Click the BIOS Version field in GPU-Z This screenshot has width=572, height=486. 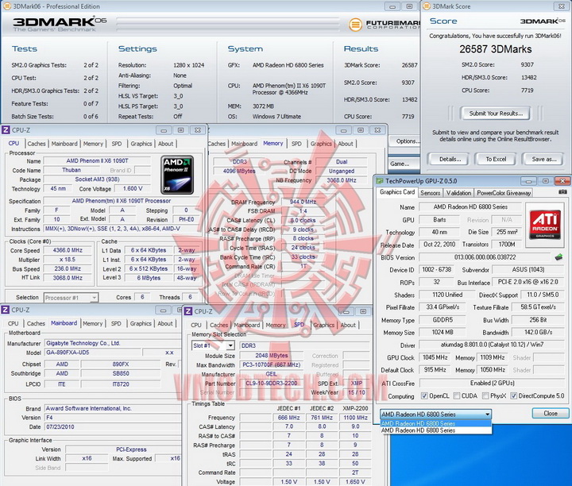click(x=485, y=257)
